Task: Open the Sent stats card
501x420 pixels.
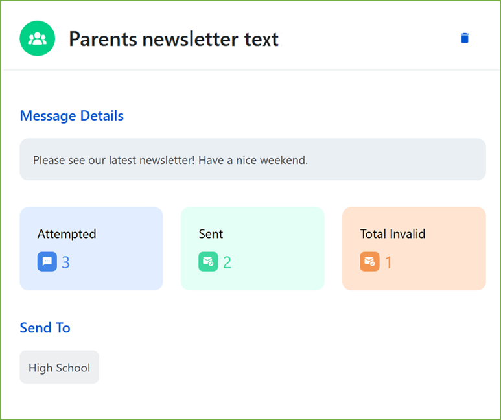Action: [x=252, y=249]
